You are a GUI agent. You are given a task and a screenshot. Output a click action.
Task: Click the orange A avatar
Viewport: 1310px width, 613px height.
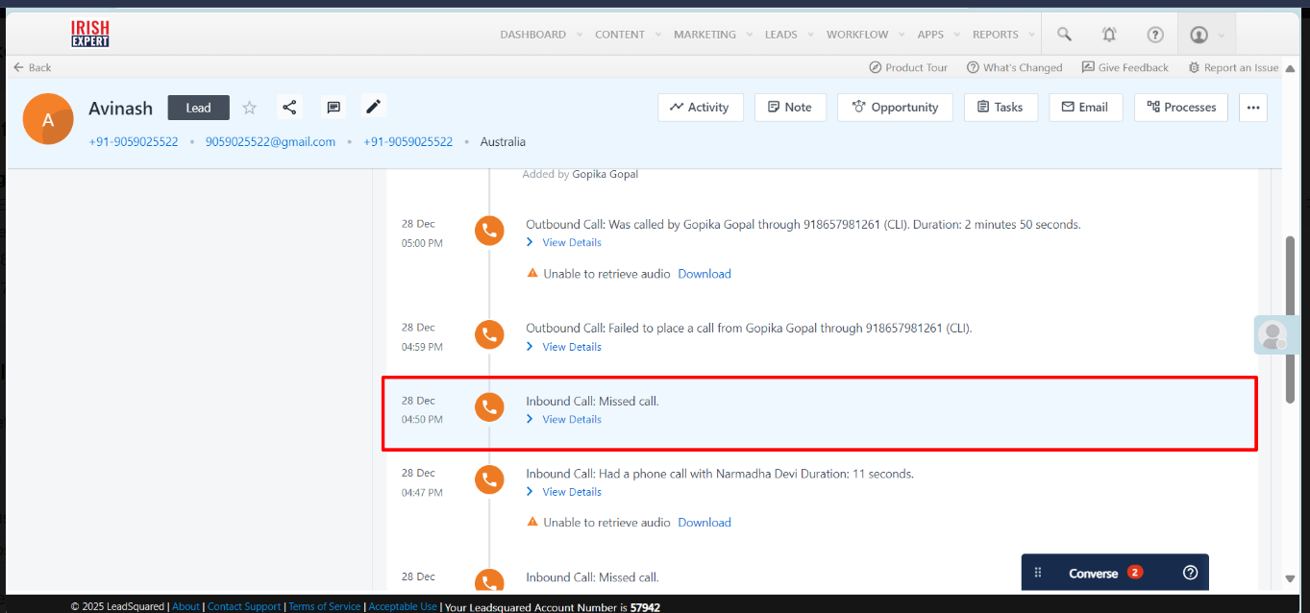48,120
